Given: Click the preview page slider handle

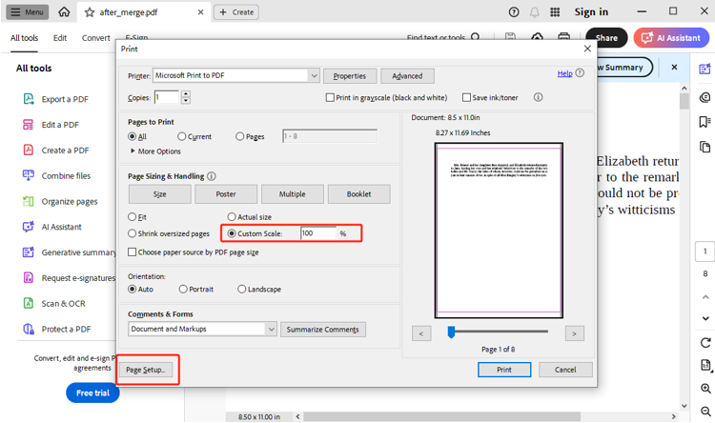Looking at the screenshot, I should point(451,332).
